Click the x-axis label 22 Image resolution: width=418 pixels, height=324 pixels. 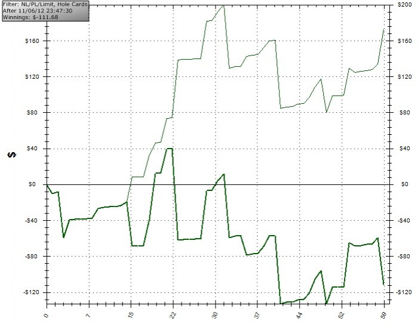coord(173,314)
